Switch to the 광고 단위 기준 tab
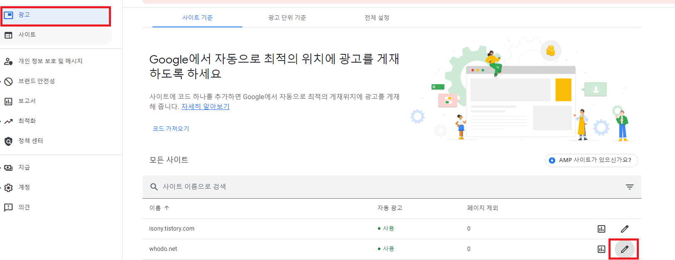The image size is (675, 260). point(287,17)
